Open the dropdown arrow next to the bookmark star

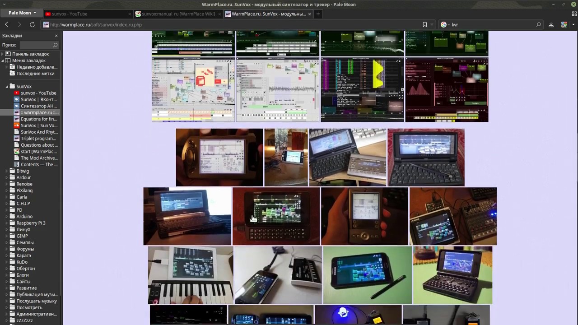[432, 25]
